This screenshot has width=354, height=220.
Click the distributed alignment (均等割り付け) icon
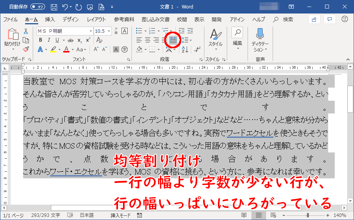click(173, 40)
